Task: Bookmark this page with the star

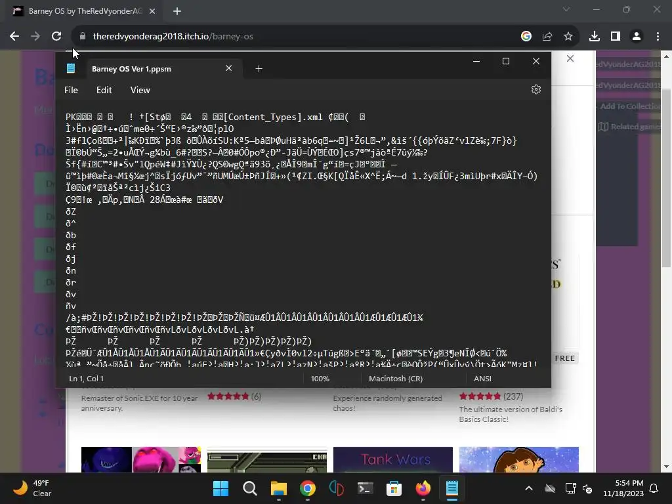Action: point(568,37)
